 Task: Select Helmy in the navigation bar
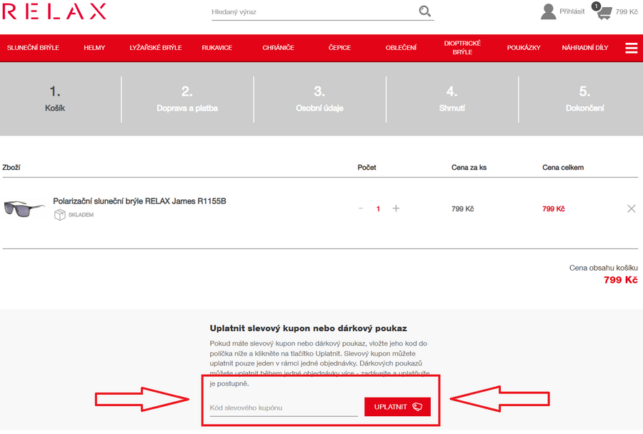94,48
